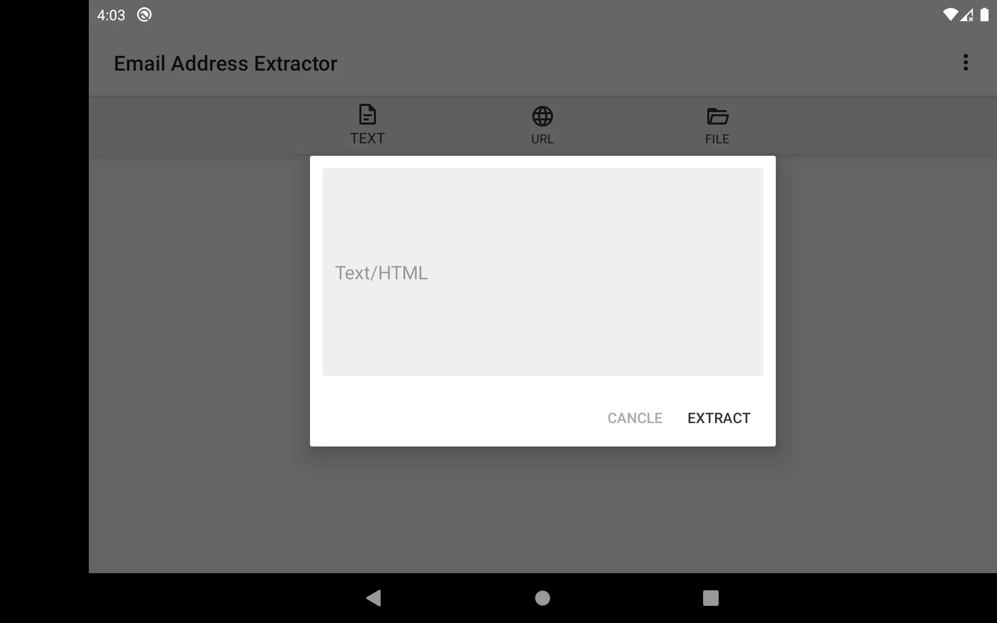The height and width of the screenshot is (623, 997).
Task: Click the CANCLE button
Action: point(635,418)
